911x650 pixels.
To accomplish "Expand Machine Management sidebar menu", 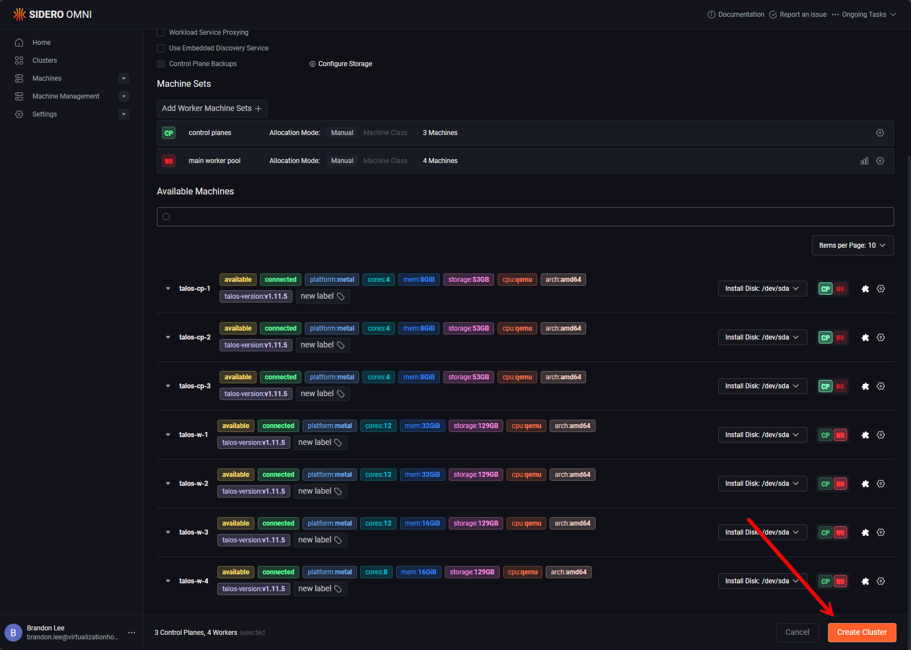I will 124,96.
